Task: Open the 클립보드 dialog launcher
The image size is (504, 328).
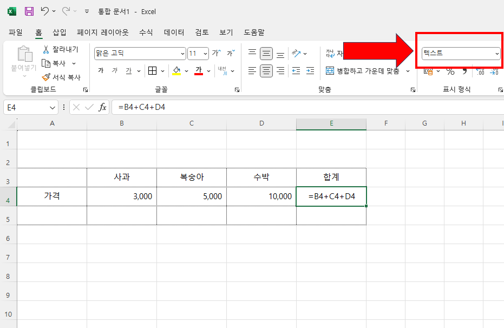Action: [86, 90]
